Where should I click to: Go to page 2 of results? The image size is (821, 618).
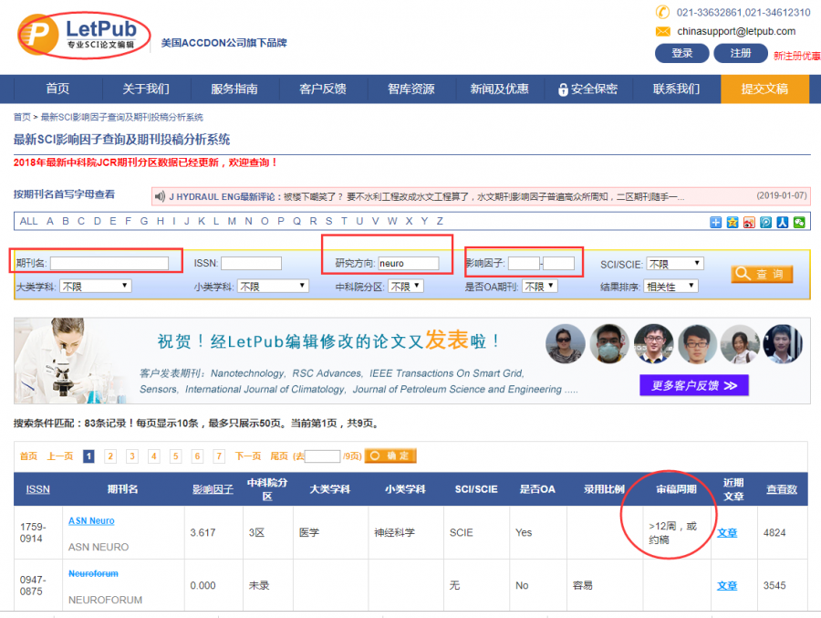pyautogui.click(x=110, y=456)
